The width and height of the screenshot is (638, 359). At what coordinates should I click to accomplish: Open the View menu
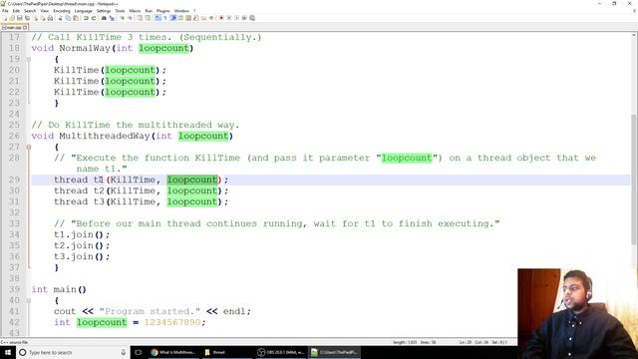(45, 11)
